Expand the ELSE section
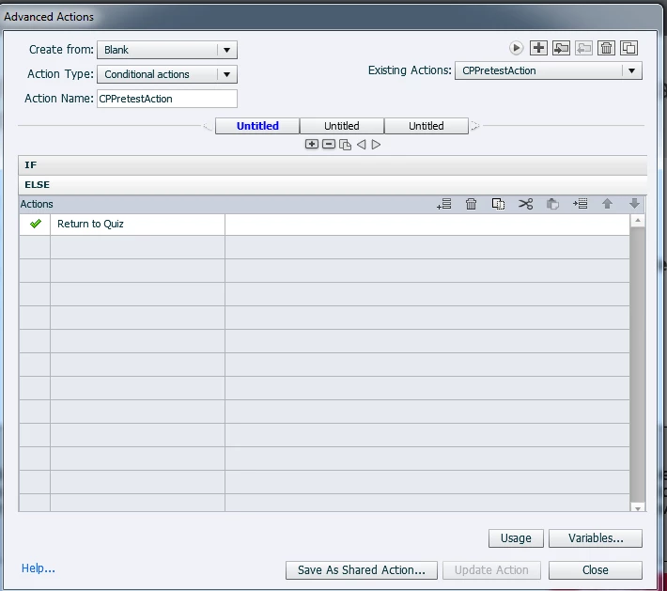This screenshot has height=591, width=667. (x=333, y=185)
